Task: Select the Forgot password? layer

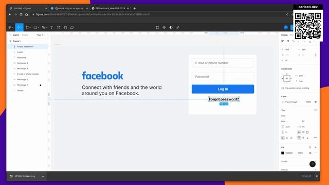Action: click(x=25, y=47)
